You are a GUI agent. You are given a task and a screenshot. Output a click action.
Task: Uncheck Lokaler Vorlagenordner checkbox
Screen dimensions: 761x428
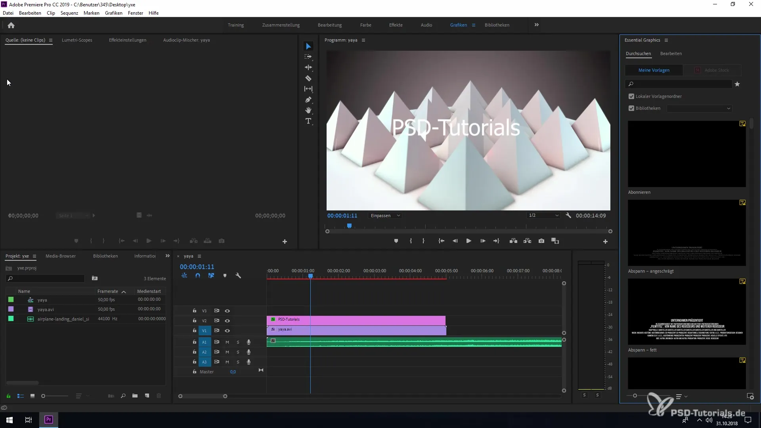(631, 96)
